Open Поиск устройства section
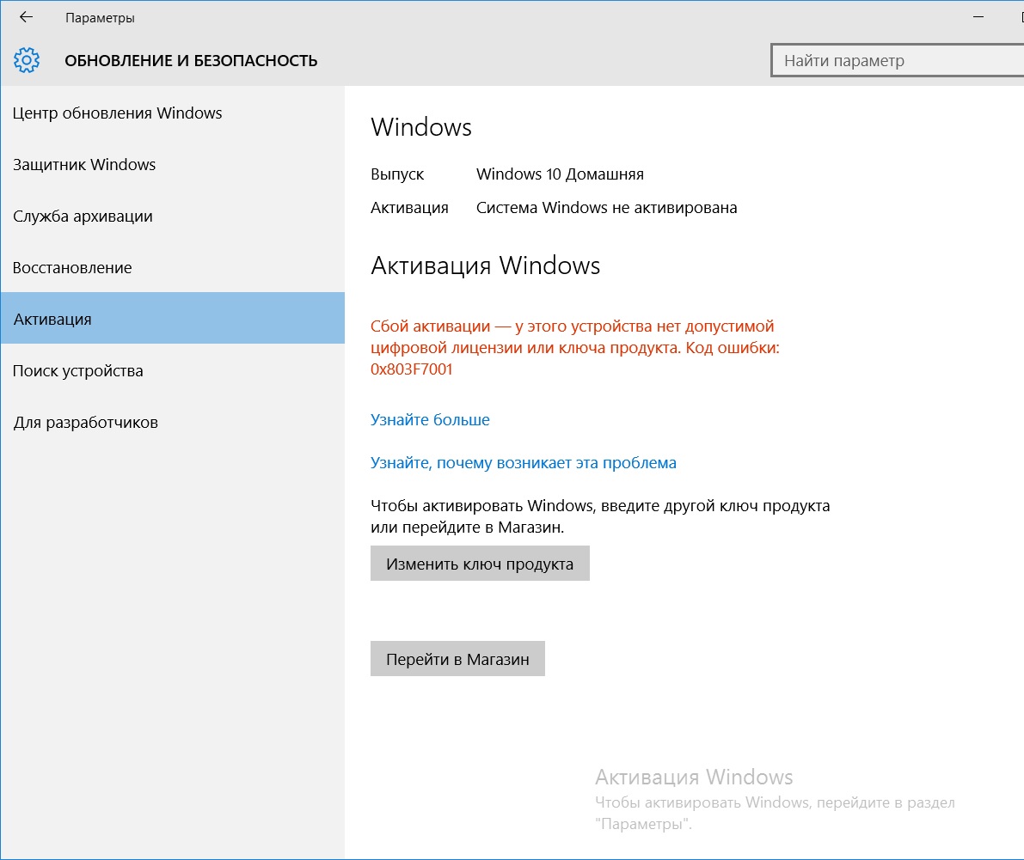The height and width of the screenshot is (860, 1024). coord(173,370)
